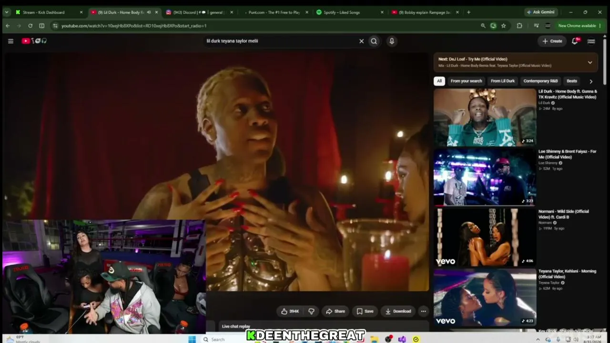Open Loe Shimmy For Me thumbnail
The width and height of the screenshot is (610, 343).
click(x=485, y=177)
